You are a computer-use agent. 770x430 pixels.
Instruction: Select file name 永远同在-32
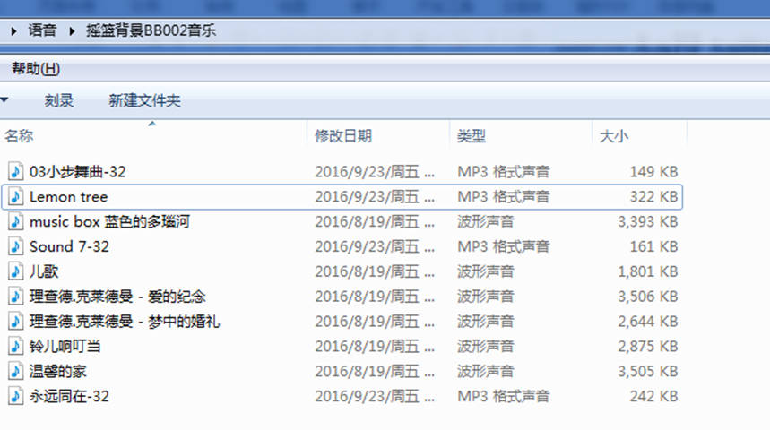pyautogui.click(x=69, y=396)
